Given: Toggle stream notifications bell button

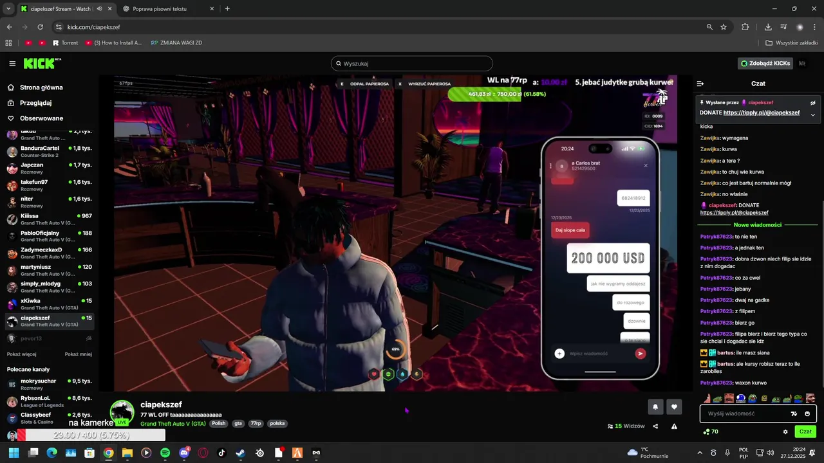Looking at the screenshot, I should (655, 406).
